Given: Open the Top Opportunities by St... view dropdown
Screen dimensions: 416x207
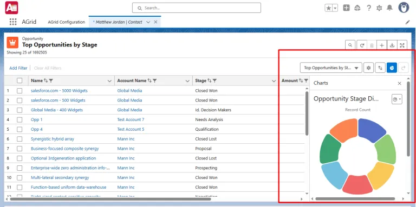Looking at the screenshot, I should coord(331,68).
